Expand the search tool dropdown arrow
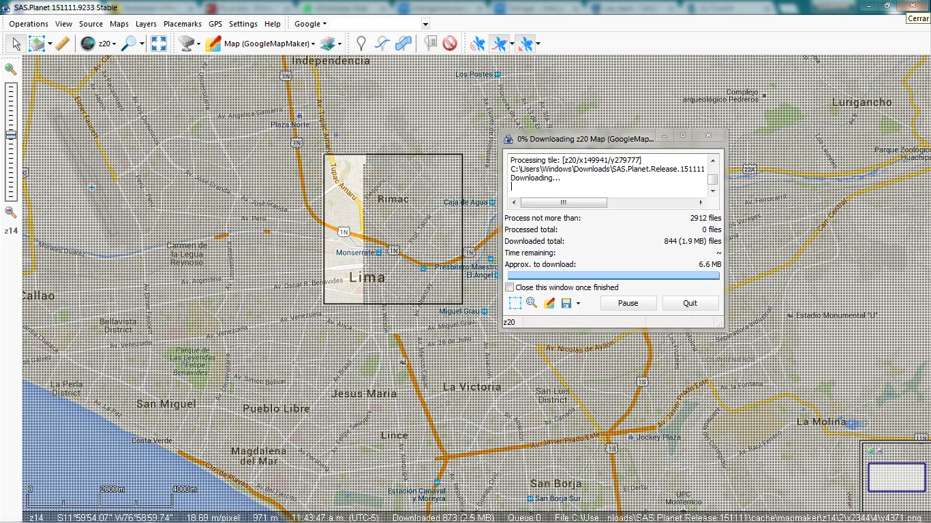 pyautogui.click(x=142, y=44)
